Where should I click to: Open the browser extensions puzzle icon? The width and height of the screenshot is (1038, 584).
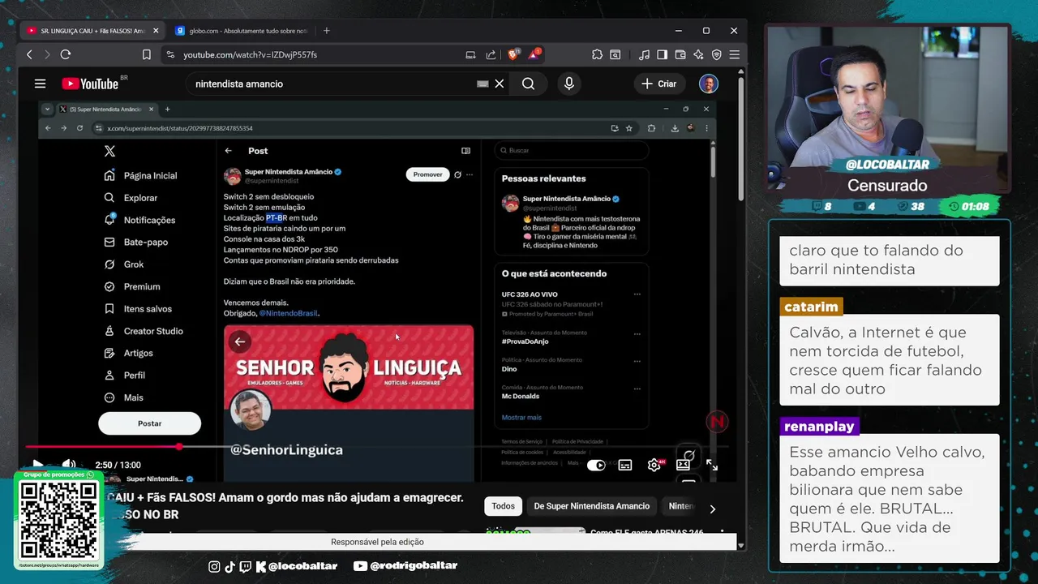coord(597,54)
